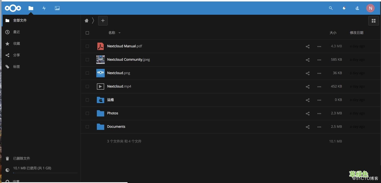Go to home folder breadcrumb icon
This screenshot has height=183, width=381.
pyautogui.click(x=87, y=21)
